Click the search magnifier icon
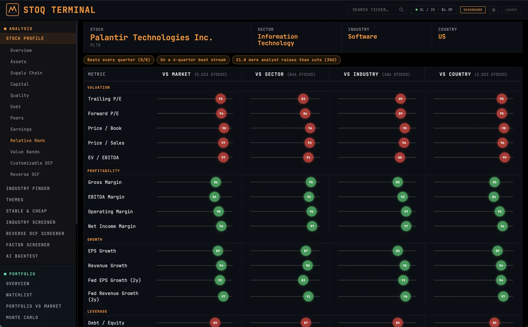The image size is (528, 327). pos(401,10)
